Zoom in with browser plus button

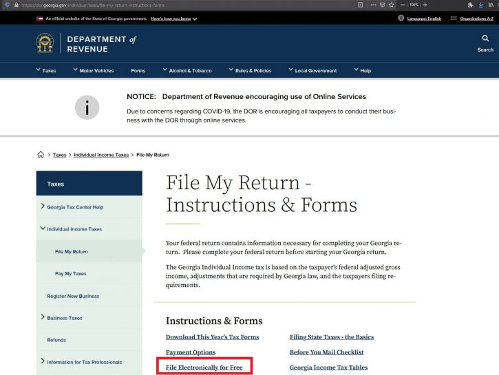tap(425, 5)
